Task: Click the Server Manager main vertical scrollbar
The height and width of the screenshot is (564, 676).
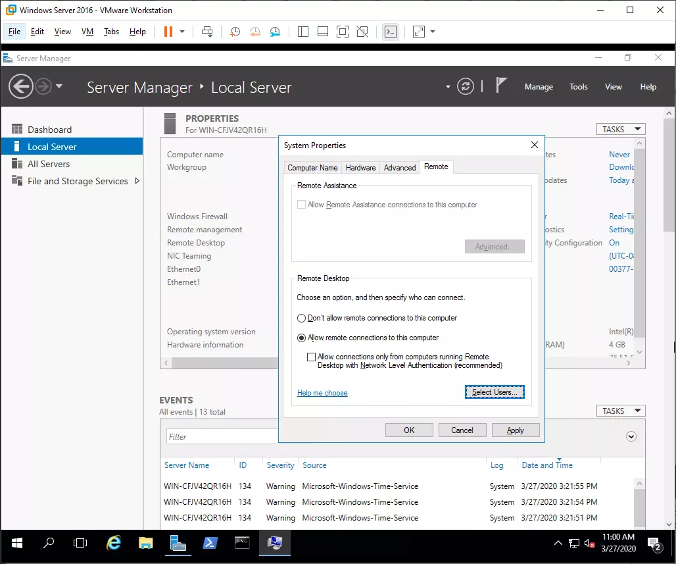Action: pos(669,175)
